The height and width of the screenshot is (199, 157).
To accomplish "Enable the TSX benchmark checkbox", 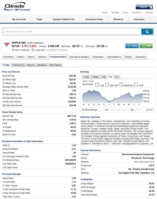I will (x=97, y=85).
